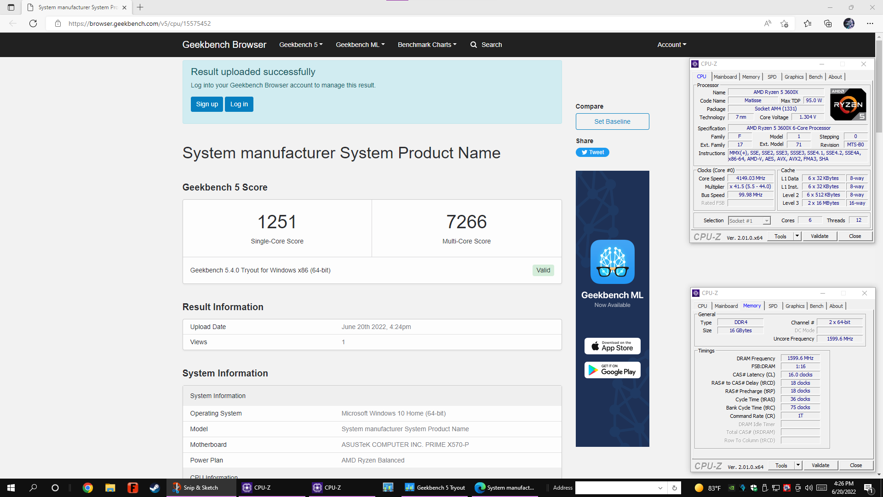The width and height of the screenshot is (883, 497).
Task: Switch to Snip & Sketch in taskbar
Action: point(201,488)
